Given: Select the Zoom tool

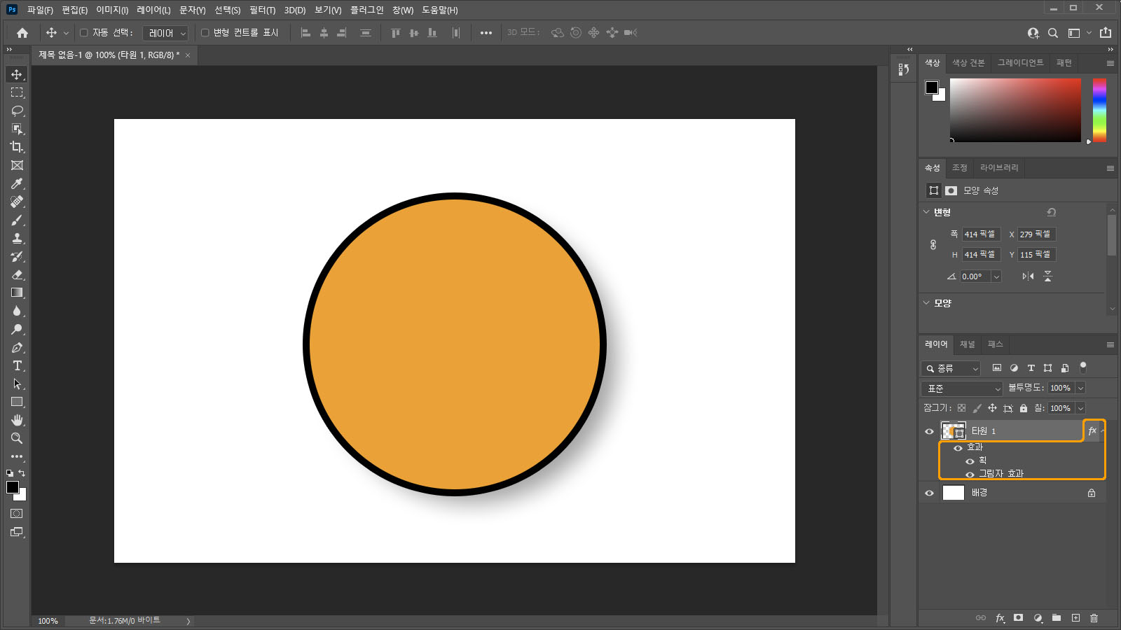Looking at the screenshot, I should (x=17, y=438).
